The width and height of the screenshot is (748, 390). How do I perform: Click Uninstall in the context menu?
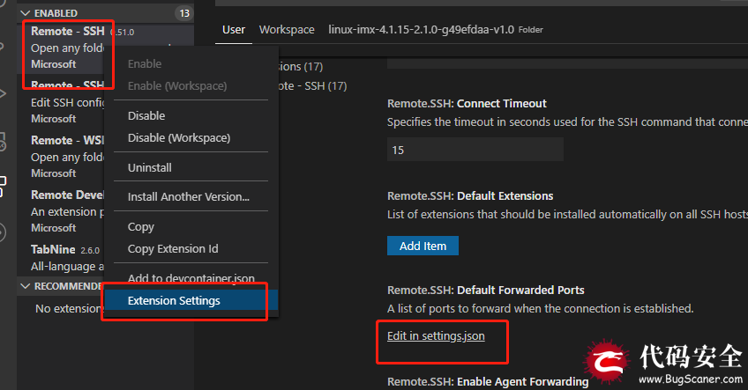click(x=150, y=167)
